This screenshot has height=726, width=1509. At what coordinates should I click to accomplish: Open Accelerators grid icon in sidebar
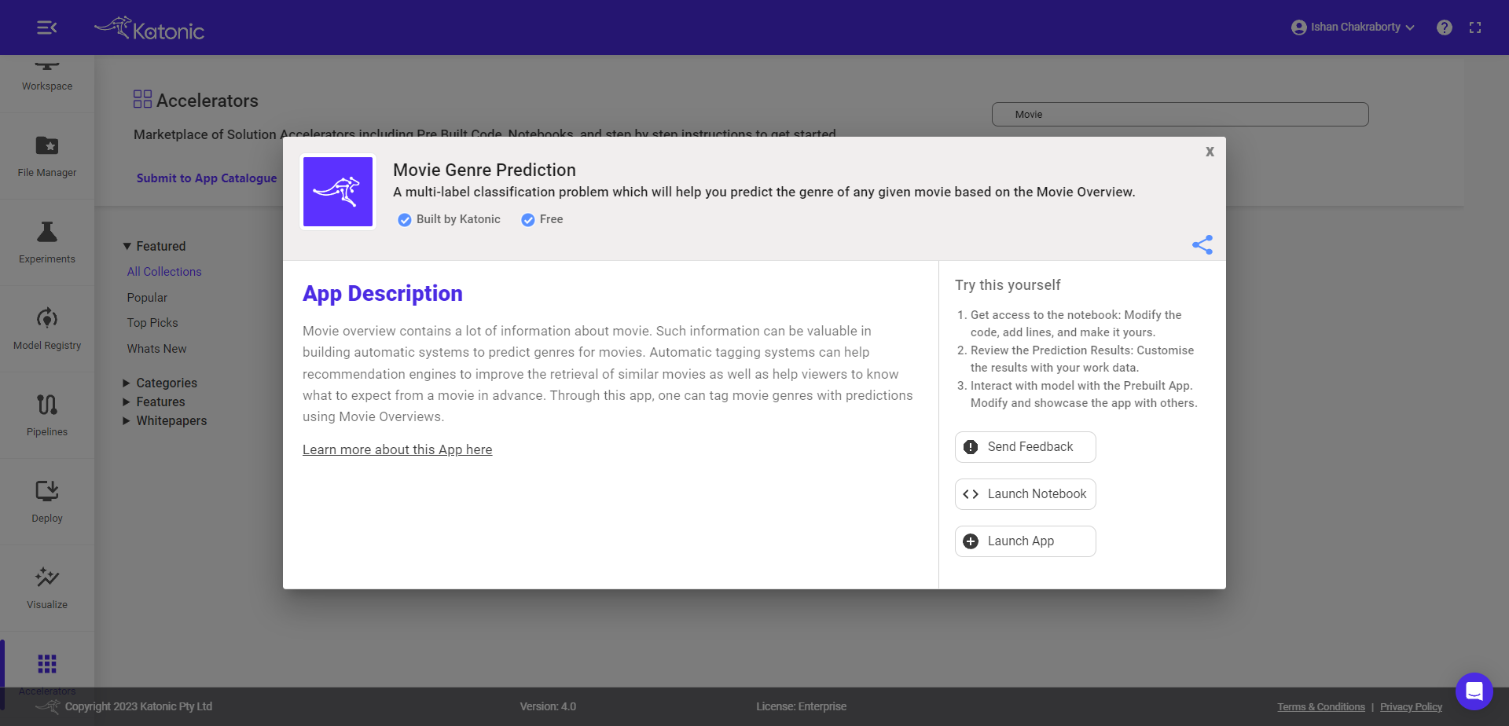(47, 664)
